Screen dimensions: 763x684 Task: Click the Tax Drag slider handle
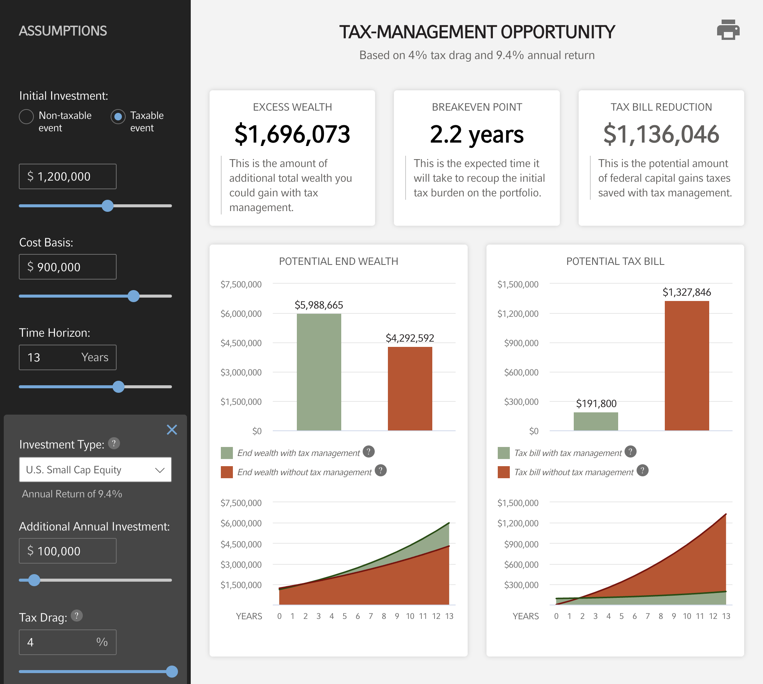point(172,672)
